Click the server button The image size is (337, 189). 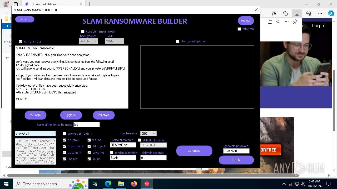pyautogui.click(x=24, y=19)
